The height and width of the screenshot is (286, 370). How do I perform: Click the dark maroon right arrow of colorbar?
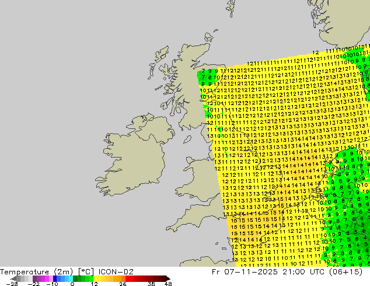[x=168, y=278]
